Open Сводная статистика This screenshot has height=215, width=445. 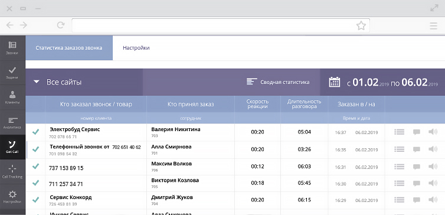pos(278,82)
